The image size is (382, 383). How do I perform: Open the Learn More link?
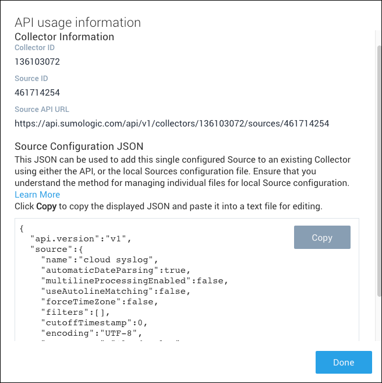[x=37, y=195]
